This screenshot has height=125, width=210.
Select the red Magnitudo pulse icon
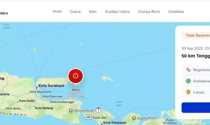[x=188, y=70]
